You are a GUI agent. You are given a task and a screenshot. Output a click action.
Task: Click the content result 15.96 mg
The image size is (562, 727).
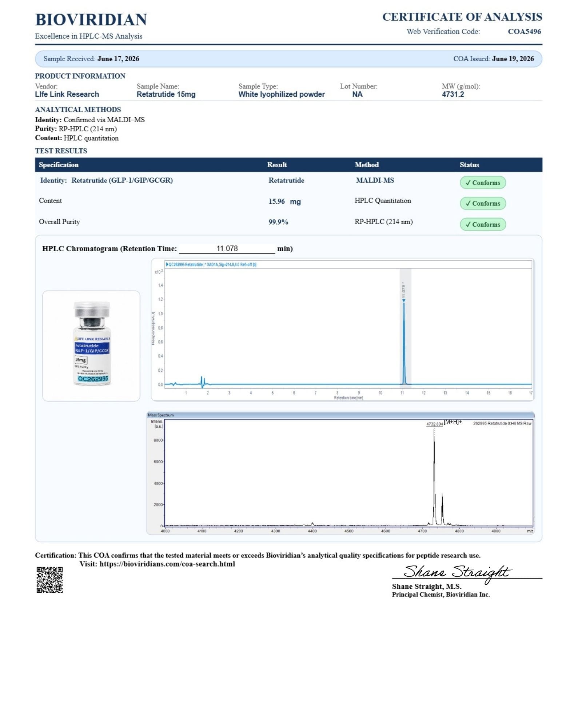(x=284, y=201)
